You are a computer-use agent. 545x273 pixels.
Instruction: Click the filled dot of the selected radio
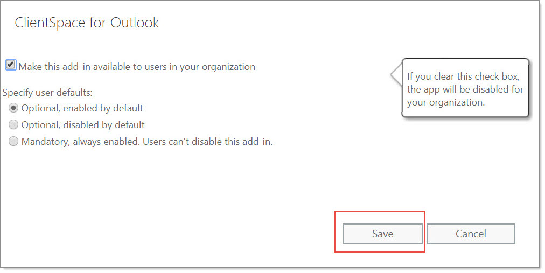click(13, 108)
